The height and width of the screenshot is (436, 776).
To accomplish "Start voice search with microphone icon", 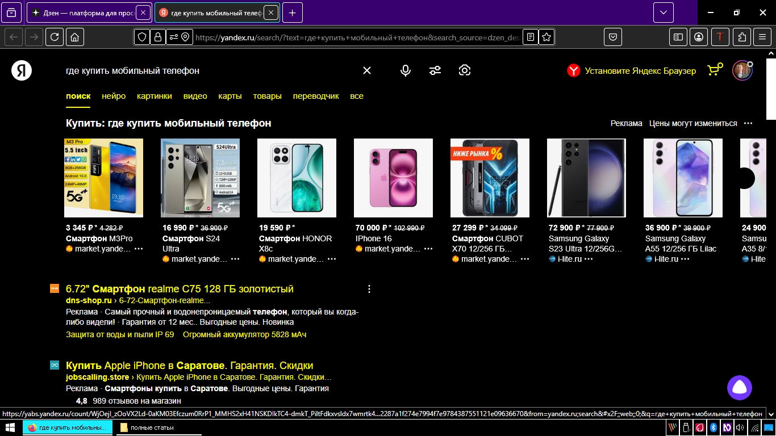I will point(405,70).
